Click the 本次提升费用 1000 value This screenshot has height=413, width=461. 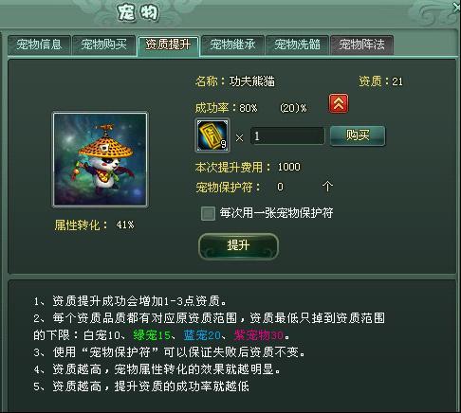tap(289, 167)
